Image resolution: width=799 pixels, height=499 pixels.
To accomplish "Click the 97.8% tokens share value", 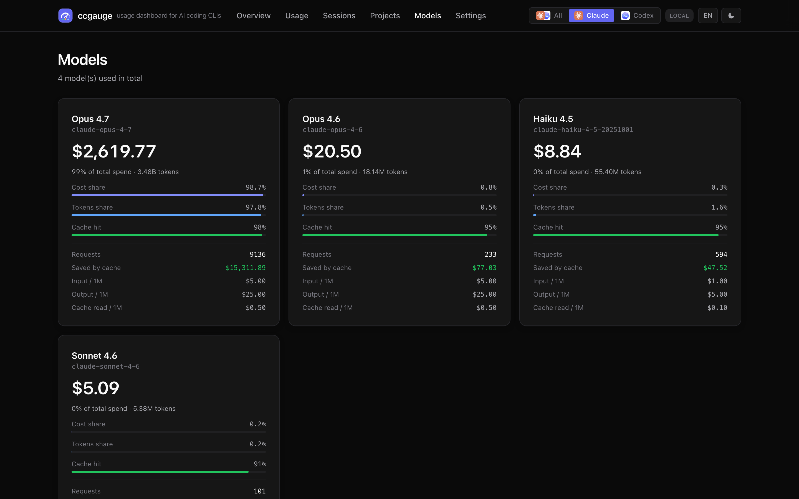I will 256,207.
